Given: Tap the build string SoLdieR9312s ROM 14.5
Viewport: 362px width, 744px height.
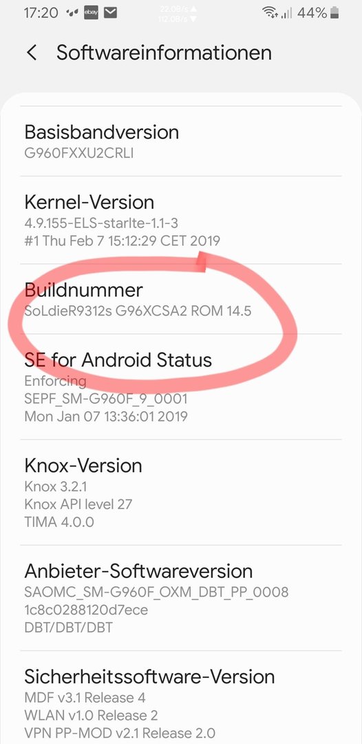Looking at the screenshot, I should pyautogui.click(x=138, y=311).
